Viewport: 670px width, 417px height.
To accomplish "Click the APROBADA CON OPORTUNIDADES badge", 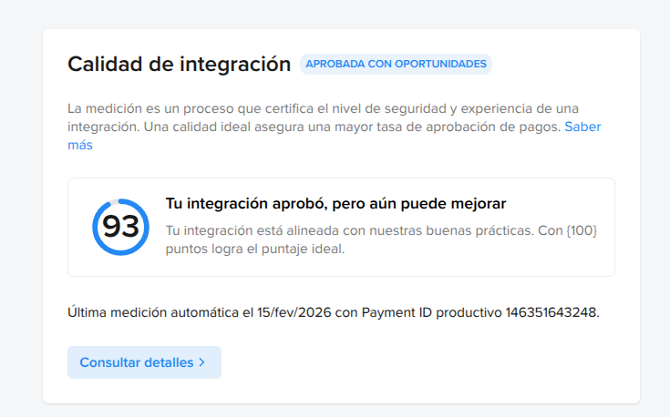I will point(396,64).
